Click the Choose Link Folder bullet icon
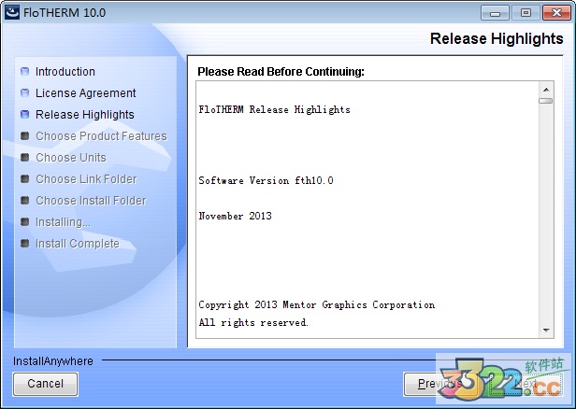 click(24, 179)
